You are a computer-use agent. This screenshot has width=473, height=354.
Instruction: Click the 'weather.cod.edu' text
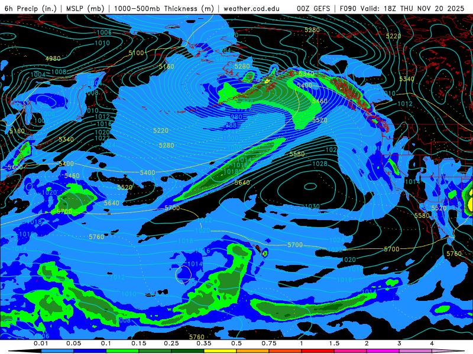click(251, 8)
